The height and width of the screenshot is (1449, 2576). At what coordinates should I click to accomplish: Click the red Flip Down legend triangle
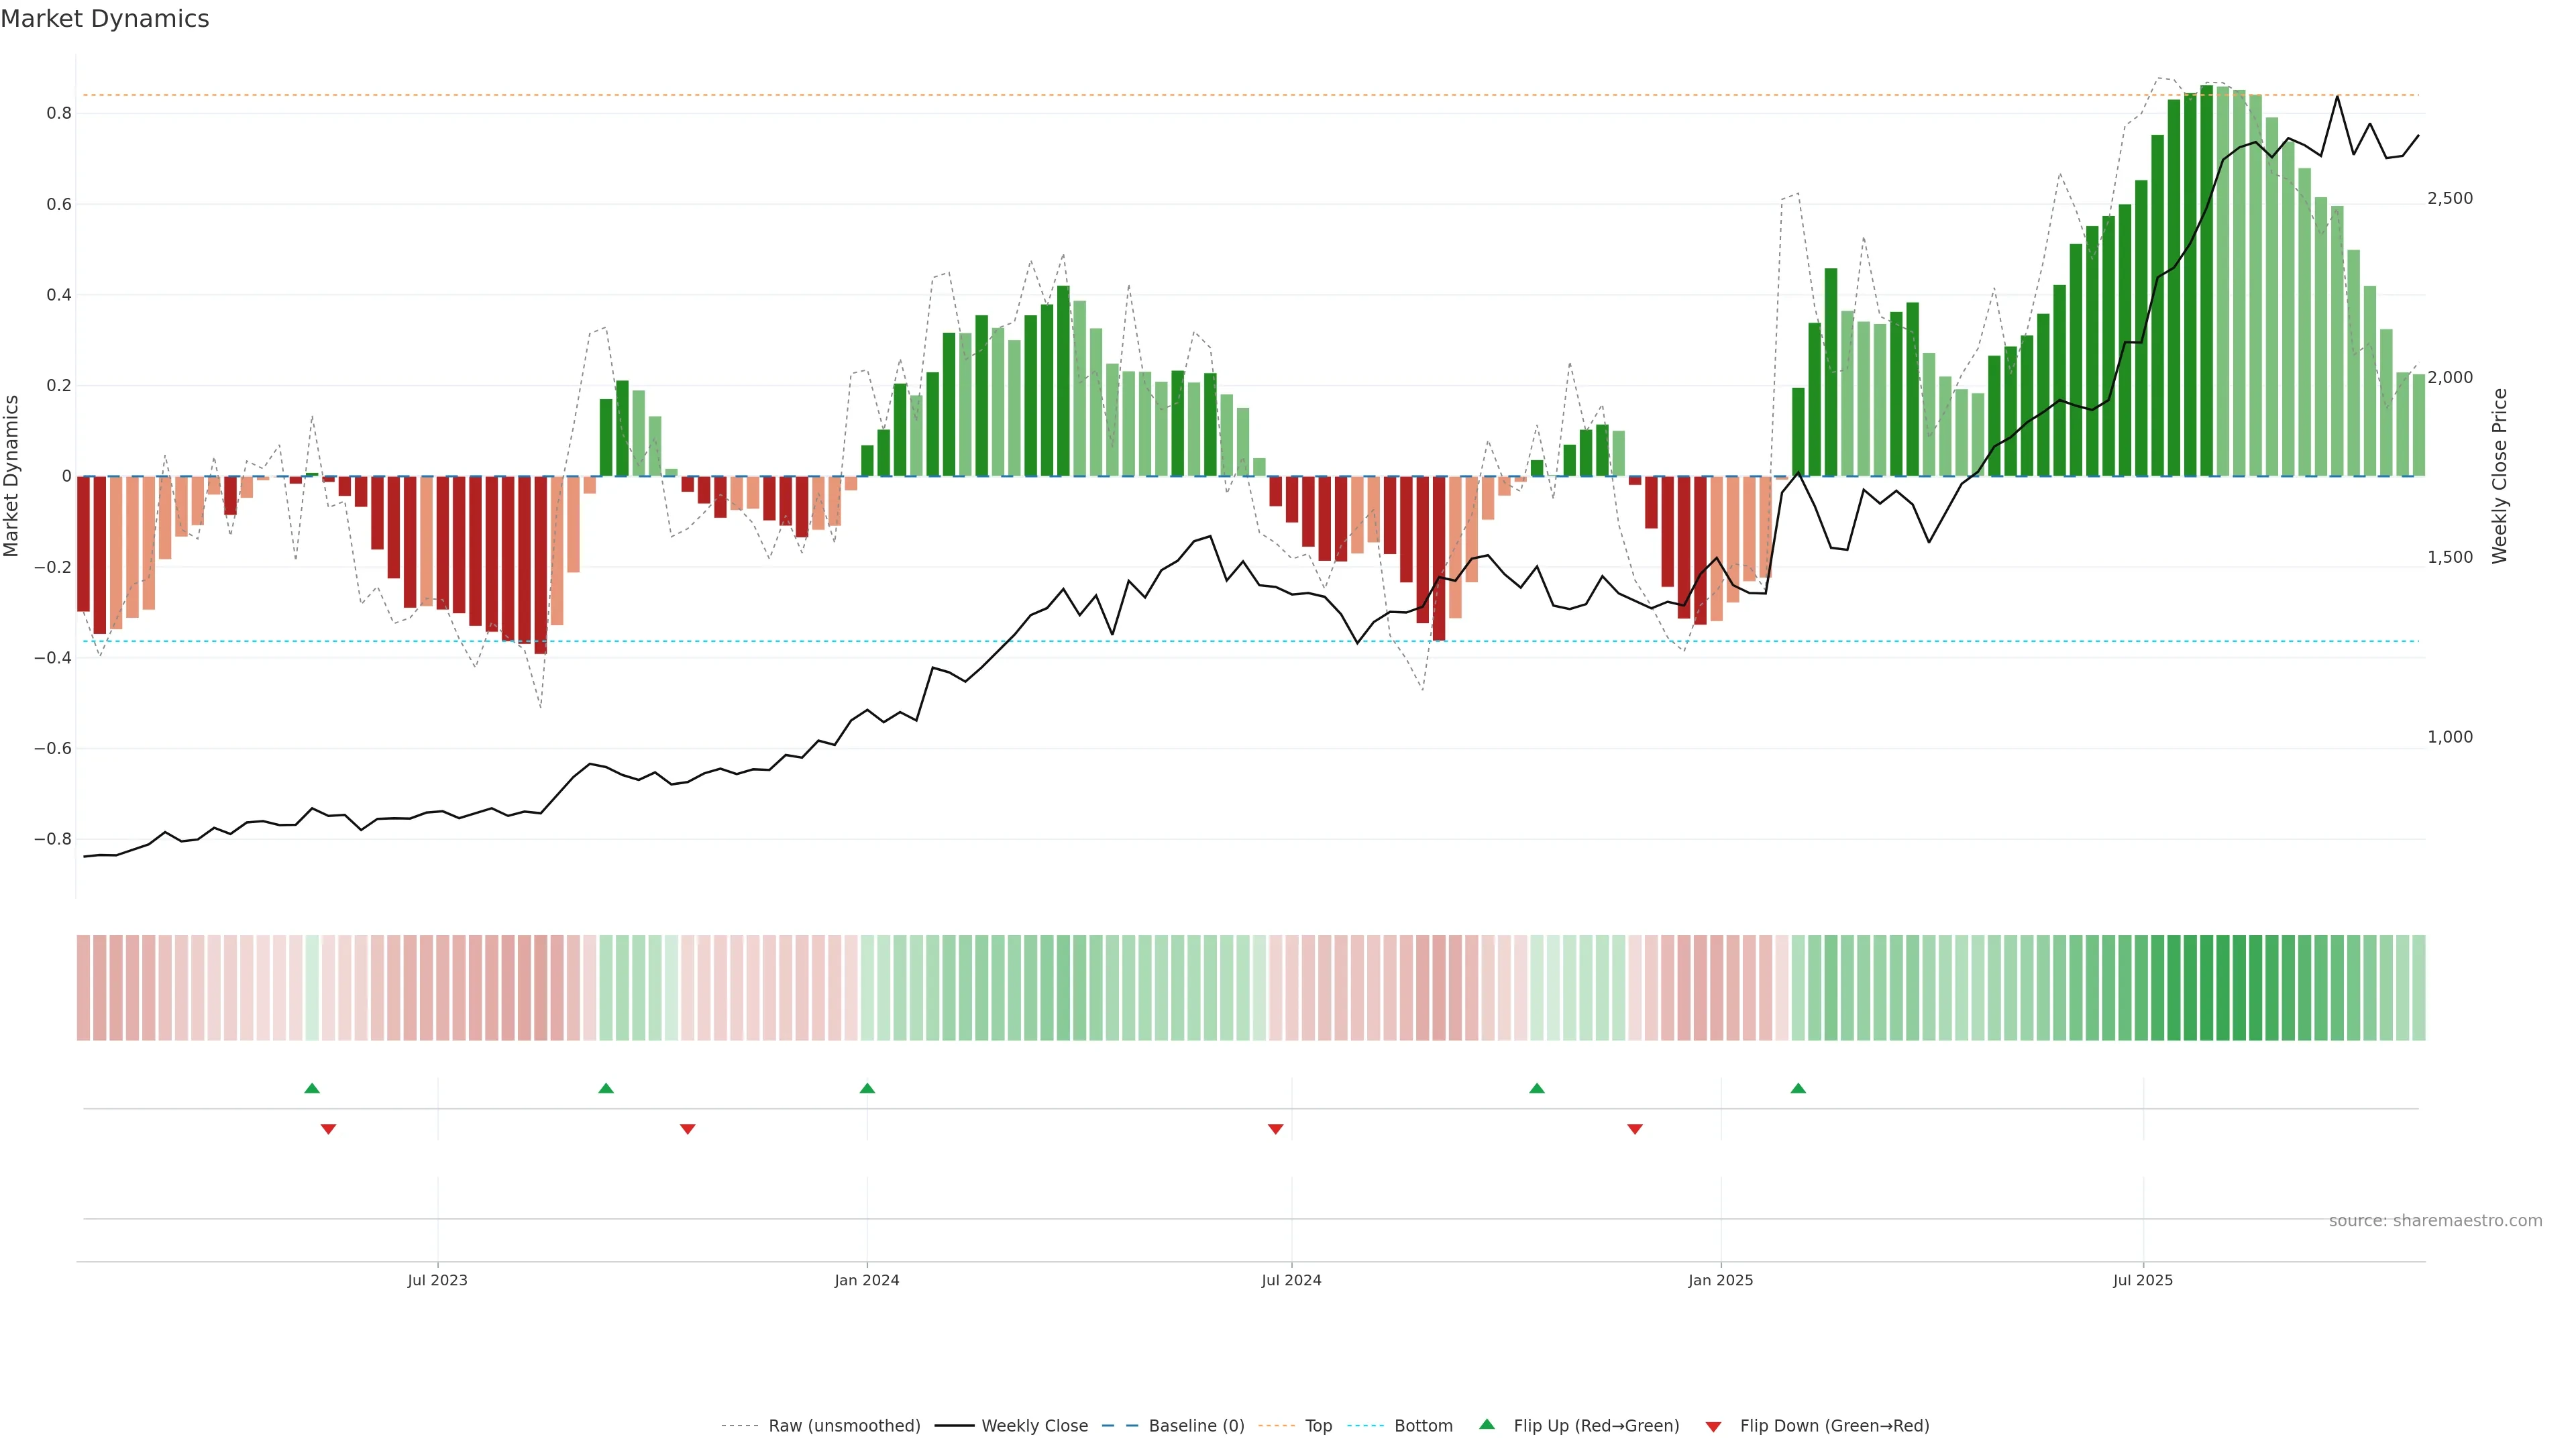[x=1713, y=1426]
